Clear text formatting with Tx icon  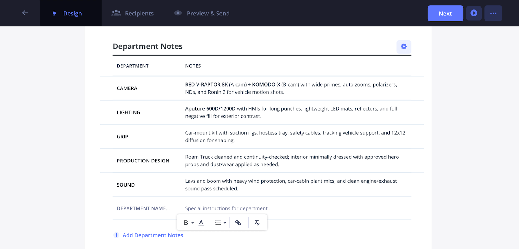[257, 223]
